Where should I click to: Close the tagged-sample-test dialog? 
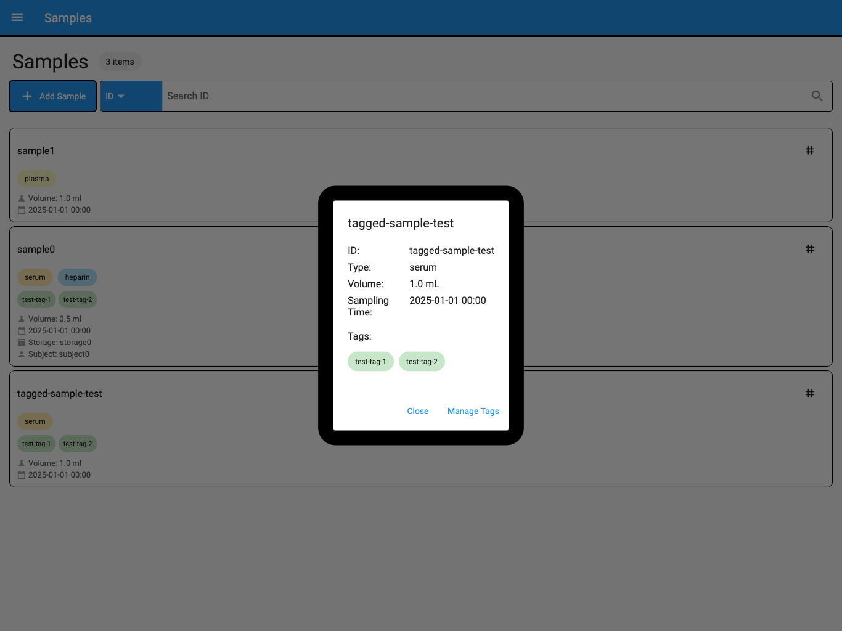pos(418,411)
